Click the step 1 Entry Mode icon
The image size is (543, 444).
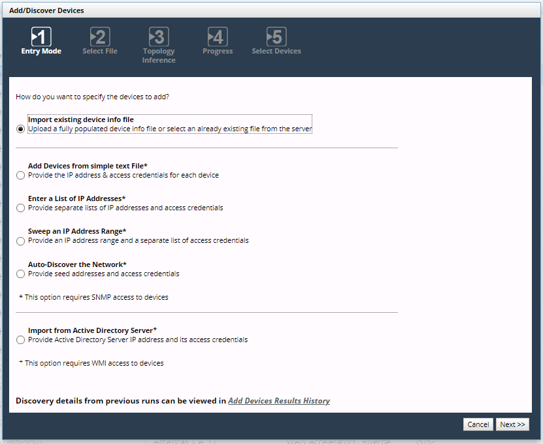click(41, 37)
